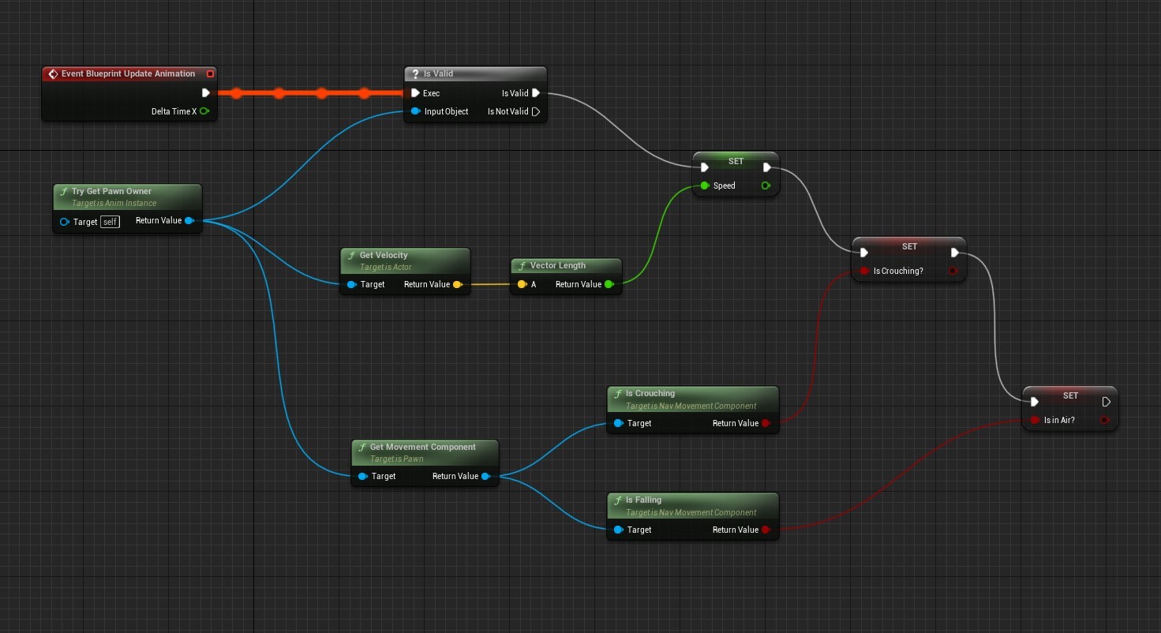Image resolution: width=1161 pixels, height=633 pixels.
Task: Click the f icon on Is Falling node
Action: (618, 500)
